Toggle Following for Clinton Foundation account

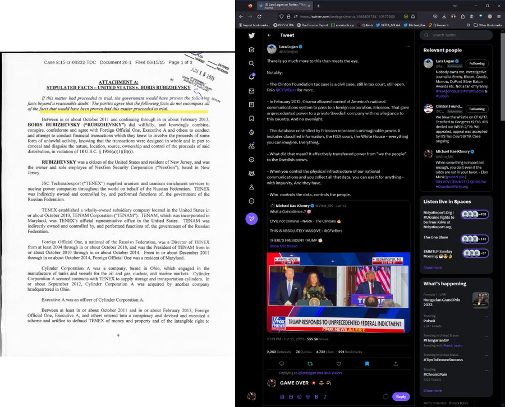476,109
